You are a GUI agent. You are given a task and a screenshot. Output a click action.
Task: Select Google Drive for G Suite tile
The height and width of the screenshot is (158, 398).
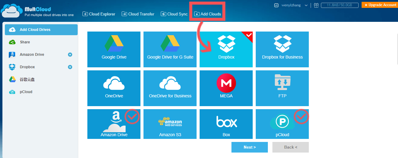coord(170,49)
